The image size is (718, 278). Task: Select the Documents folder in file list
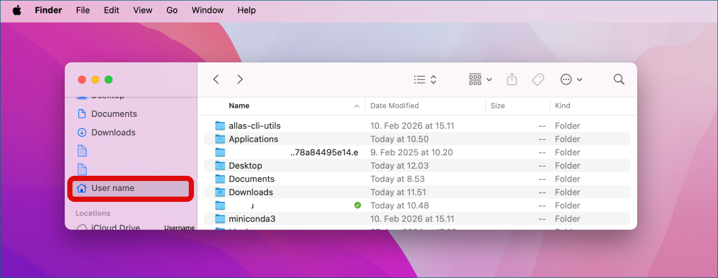(417, 179)
